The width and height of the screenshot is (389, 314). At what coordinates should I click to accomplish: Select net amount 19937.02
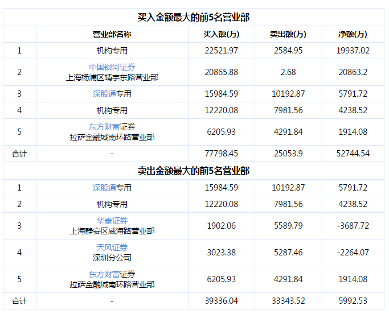pos(353,51)
